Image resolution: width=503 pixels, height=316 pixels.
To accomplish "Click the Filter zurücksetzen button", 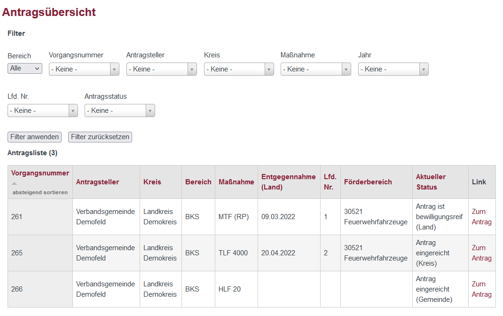I will [100, 137].
